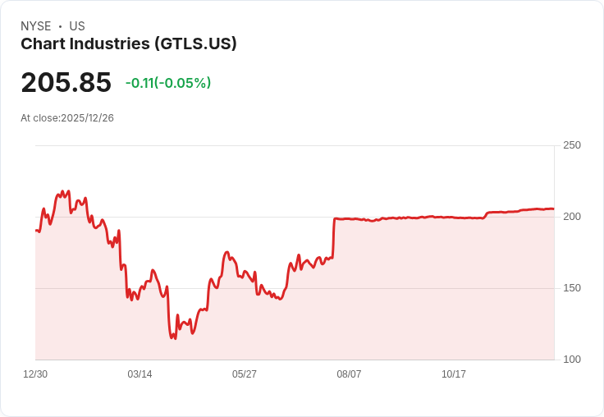Click the left start of the price line

36,231
